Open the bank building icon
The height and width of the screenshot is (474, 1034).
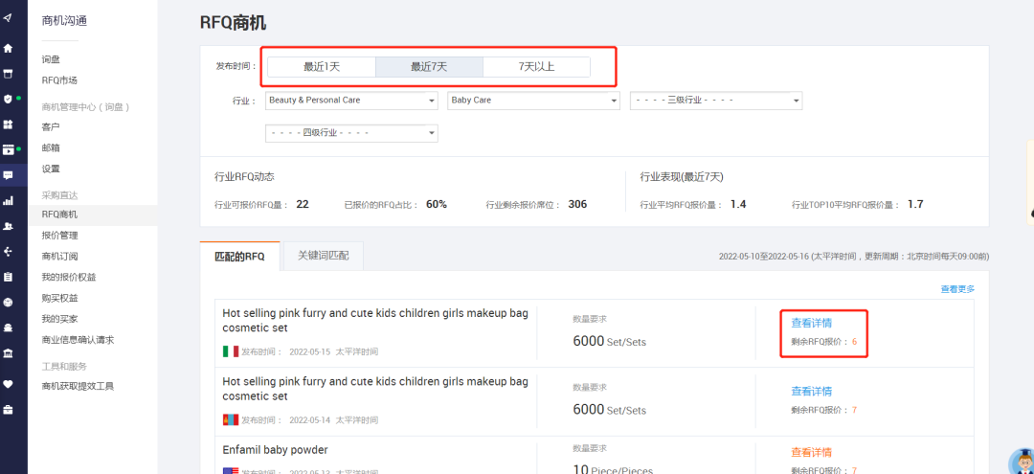click(x=8, y=353)
